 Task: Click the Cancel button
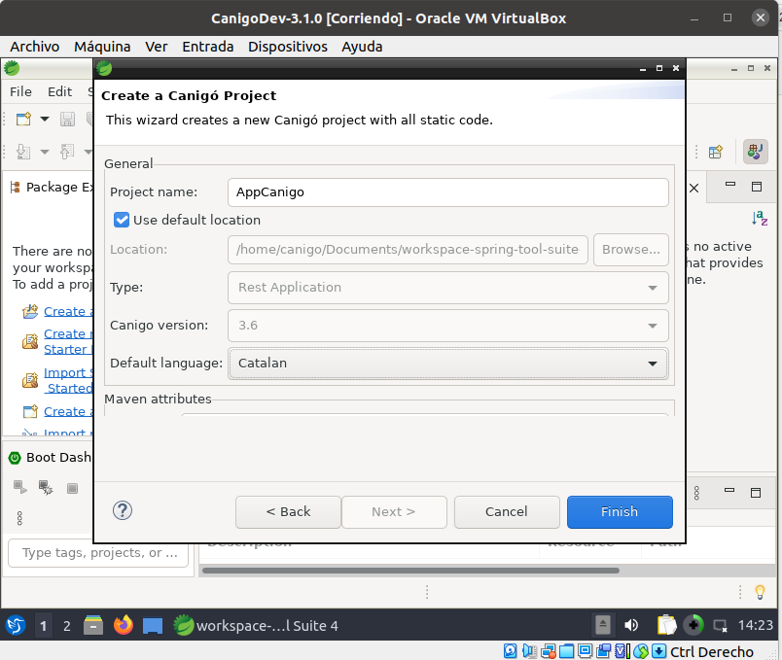506,512
